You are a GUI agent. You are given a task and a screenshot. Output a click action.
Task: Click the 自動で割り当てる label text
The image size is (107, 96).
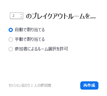tap(30, 30)
